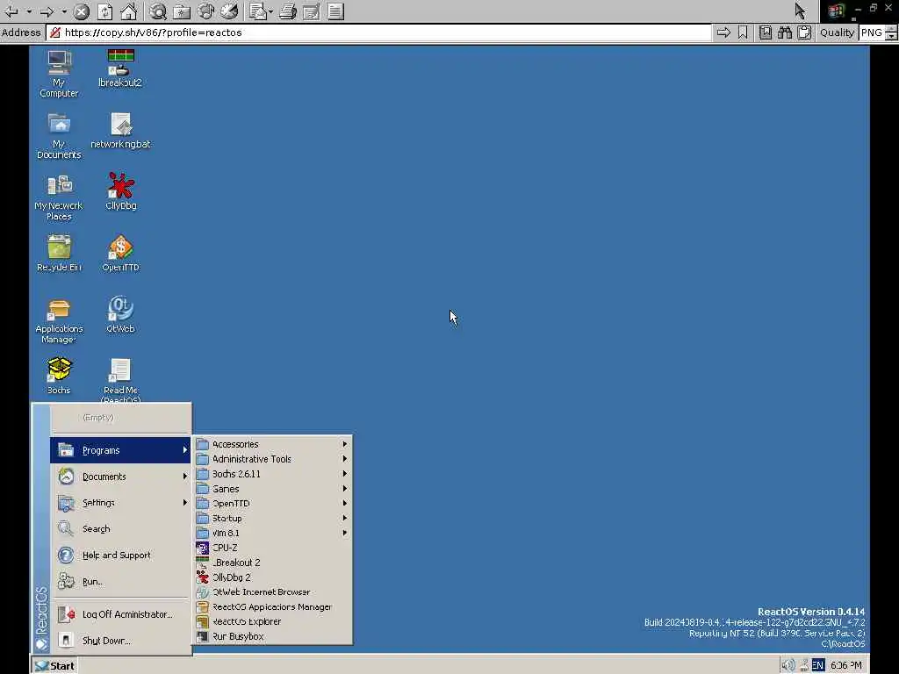Viewport: 899px width, 674px height.
Task: Select the Bochs desktop shortcut
Action: (59, 376)
